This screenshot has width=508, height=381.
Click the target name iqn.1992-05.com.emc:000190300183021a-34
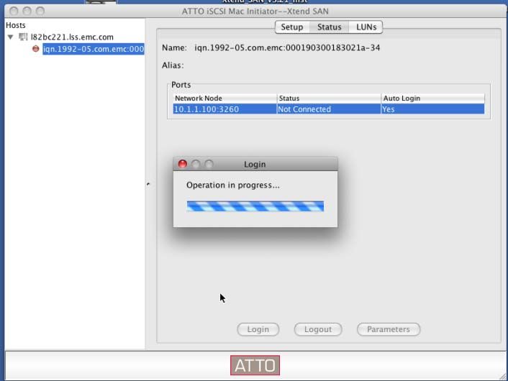[x=287, y=48]
